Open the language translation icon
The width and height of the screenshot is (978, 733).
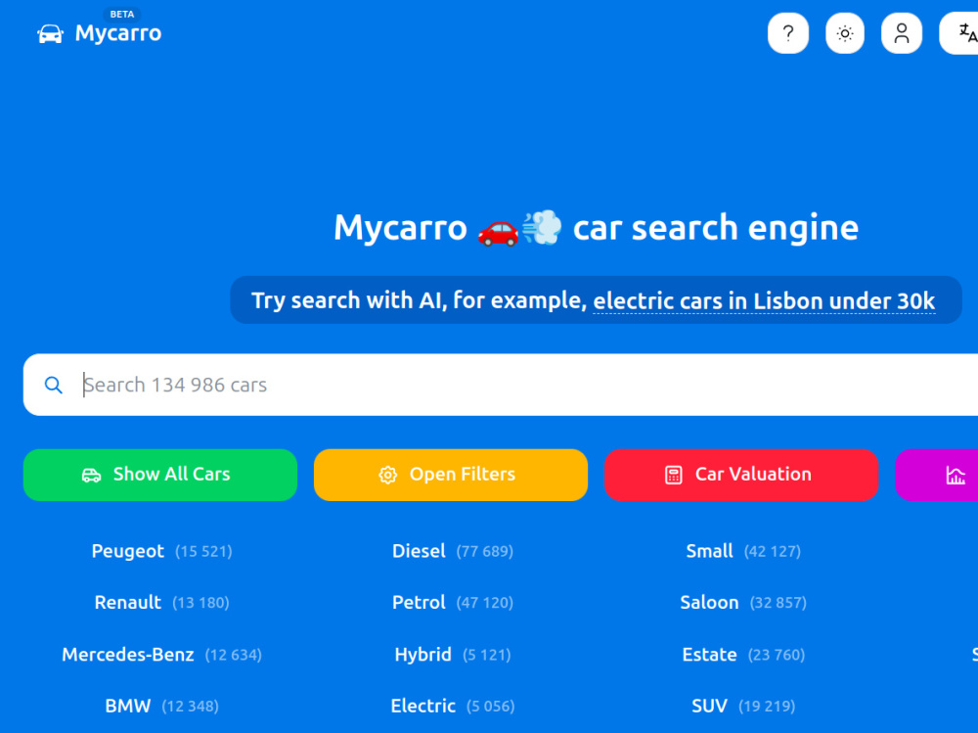[x=960, y=33]
